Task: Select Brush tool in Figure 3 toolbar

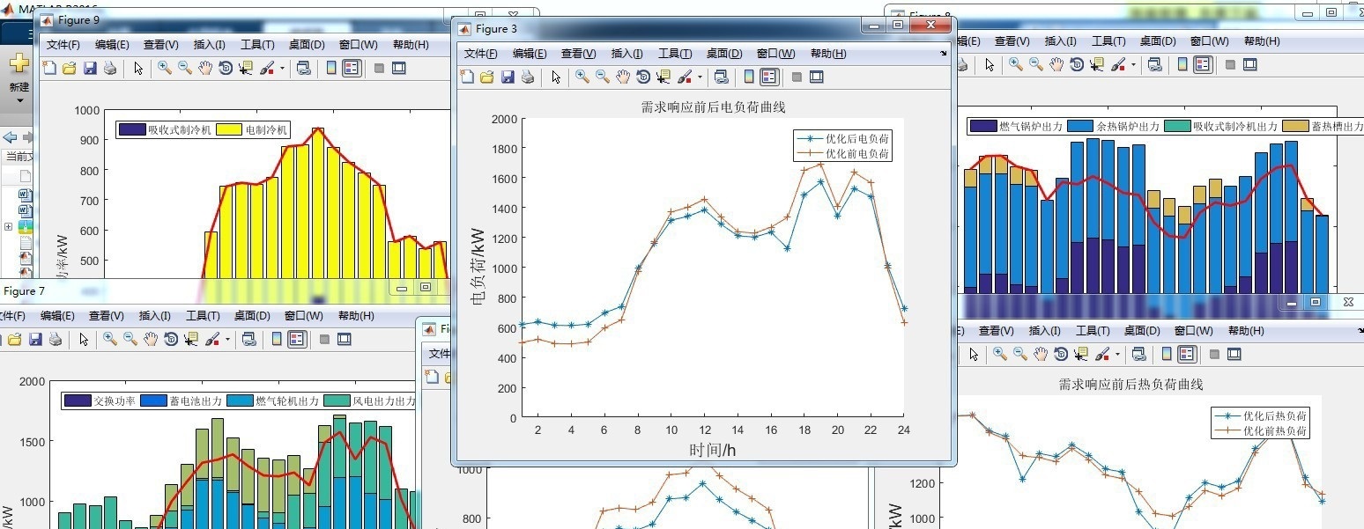Action: click(x=685, y=77)
